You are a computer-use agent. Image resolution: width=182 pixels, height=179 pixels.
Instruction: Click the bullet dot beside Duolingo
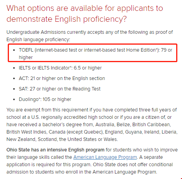14,99
